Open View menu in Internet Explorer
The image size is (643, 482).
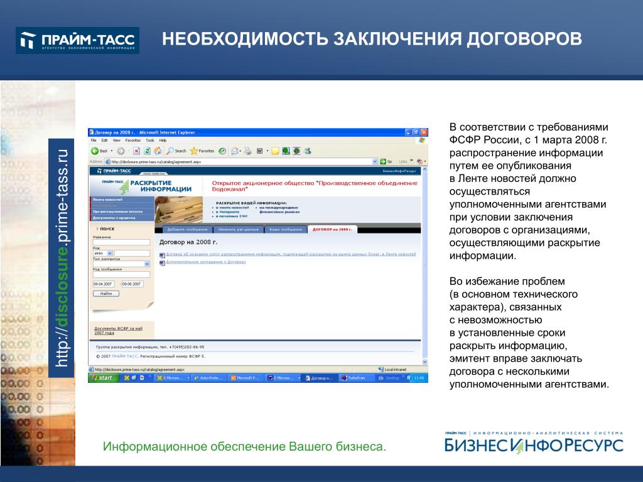(116, 140)
